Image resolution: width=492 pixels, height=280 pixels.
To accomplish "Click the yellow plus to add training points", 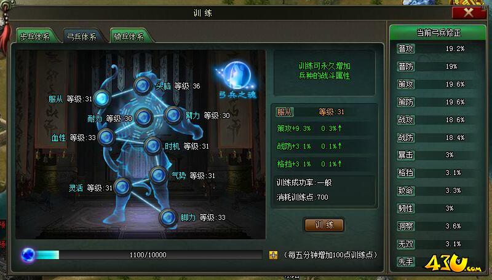I will [273, 255].
